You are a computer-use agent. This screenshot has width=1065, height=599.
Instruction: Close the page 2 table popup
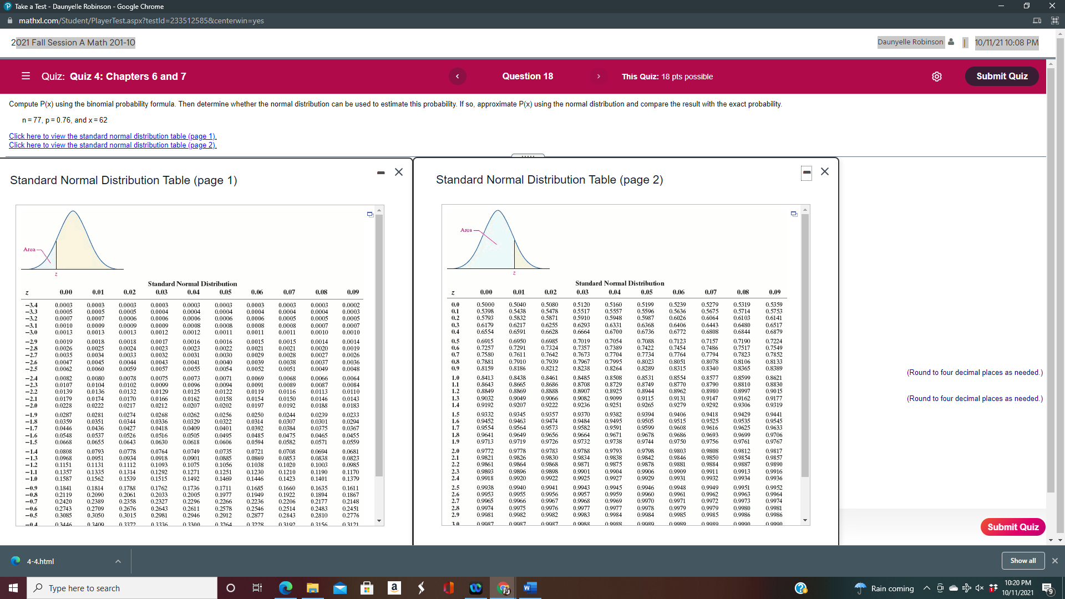pos(825,172)
